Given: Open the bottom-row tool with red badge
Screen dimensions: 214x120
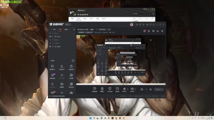Looking at the screenshot, I should 52,93.
